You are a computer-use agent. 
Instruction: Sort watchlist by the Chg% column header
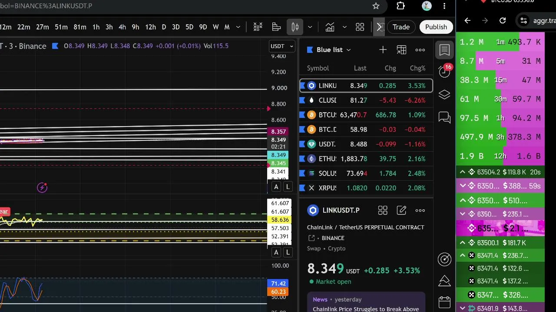tap(417, 68)
